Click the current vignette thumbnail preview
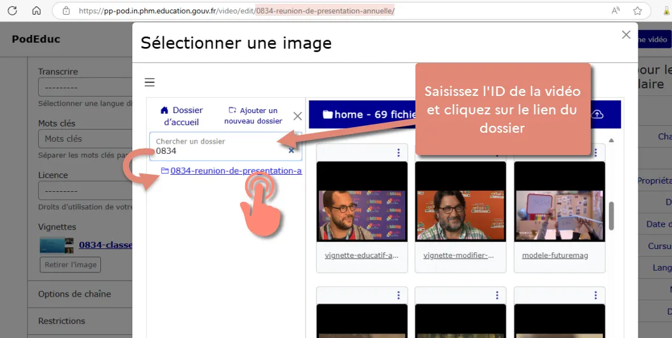This screenshot has height=338, width=672. pyautogui.click(x=56, y=245)
